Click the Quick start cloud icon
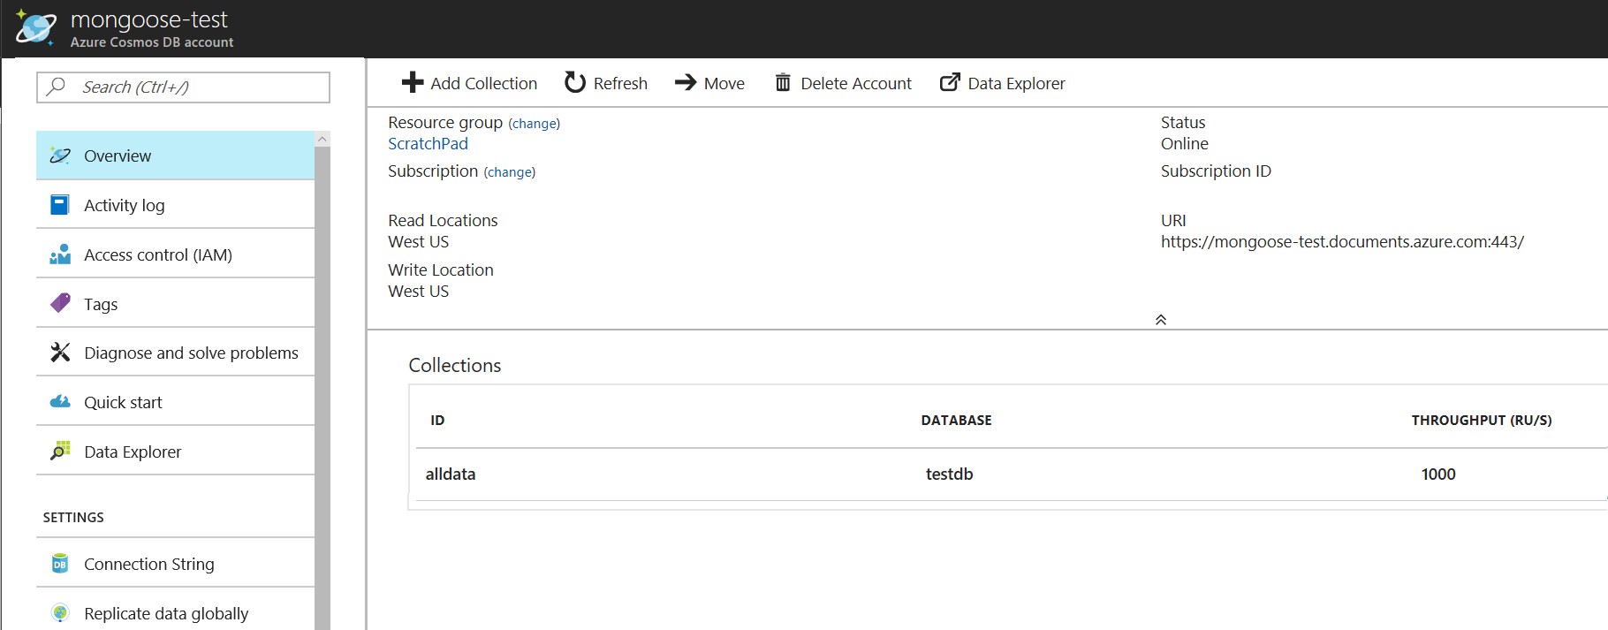 [60, 402]
